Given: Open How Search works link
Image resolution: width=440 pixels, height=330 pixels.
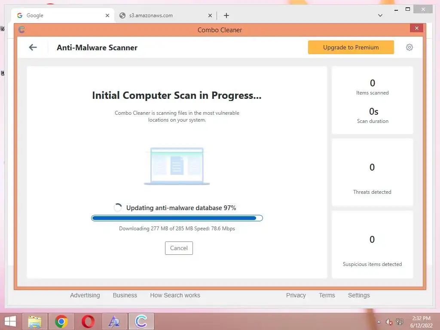Looking at the screenshot, I should coord(175,295).
